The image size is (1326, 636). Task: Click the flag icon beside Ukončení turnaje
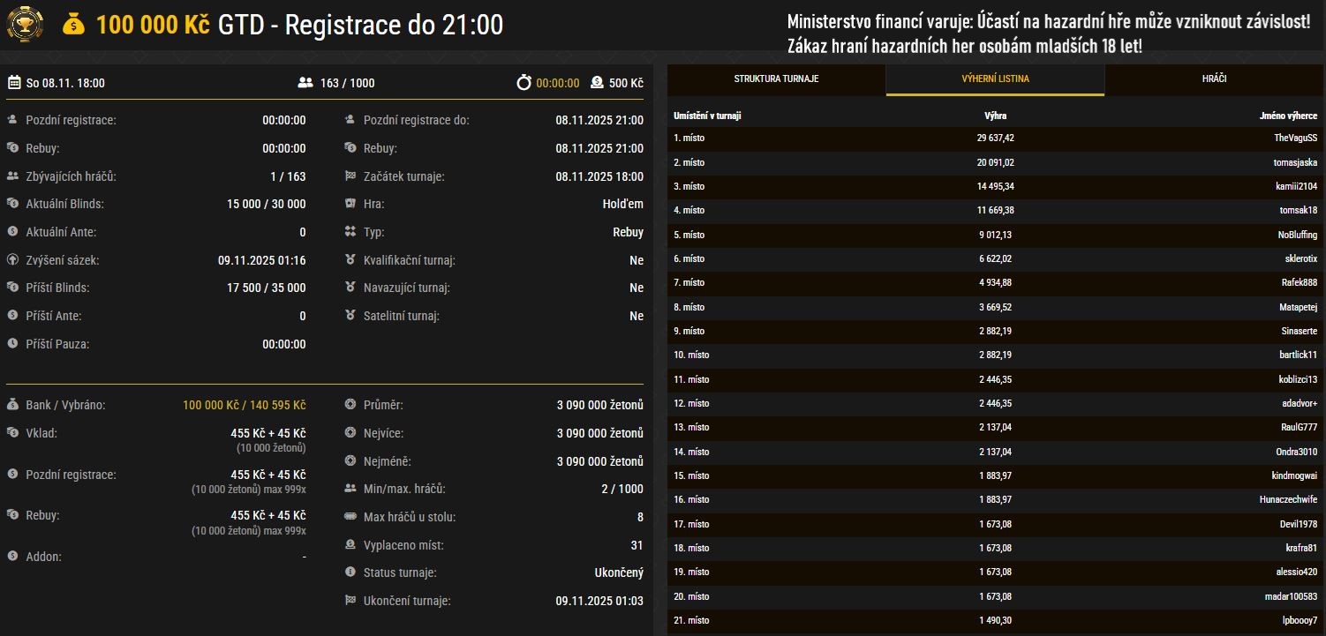point(350,601)
